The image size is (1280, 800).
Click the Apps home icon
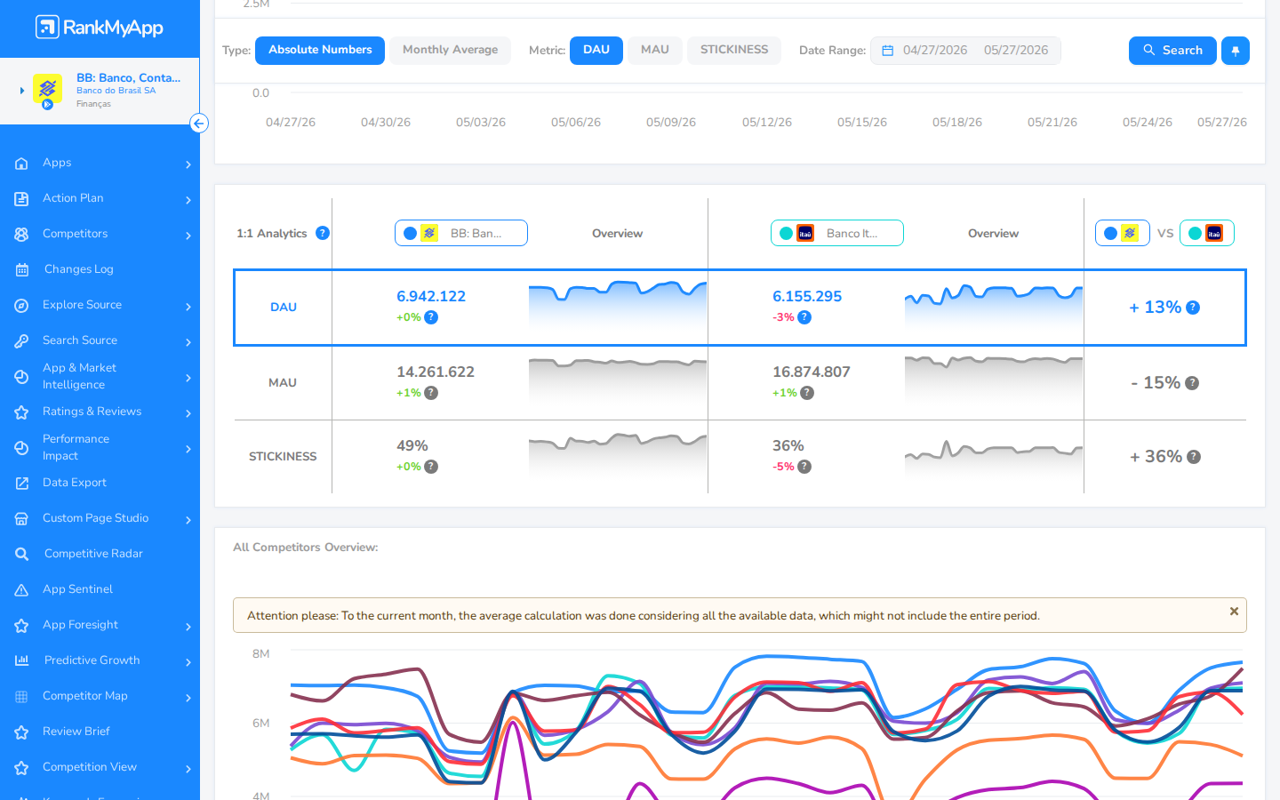(21, 164)
